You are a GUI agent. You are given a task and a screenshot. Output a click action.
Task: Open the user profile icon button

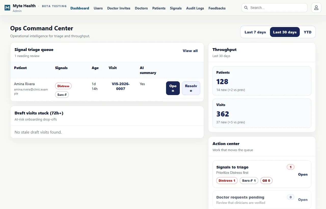coord(316,8)
